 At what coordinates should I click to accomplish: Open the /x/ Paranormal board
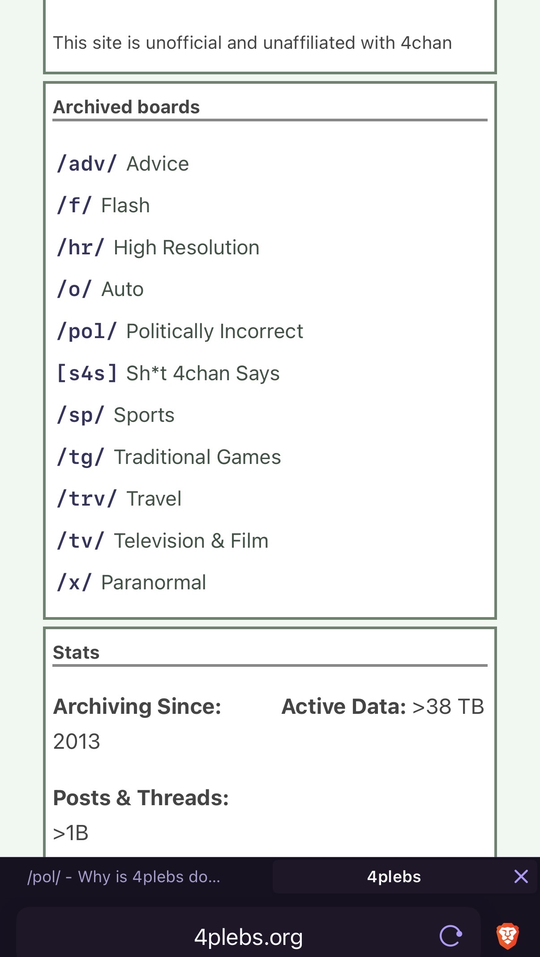click(x=131, y=583)
